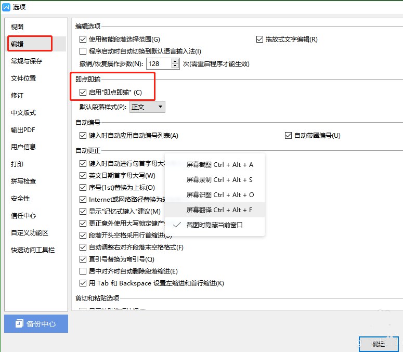This screenshot has height=352, width=403.
Task: Toggle 自动调整右对齐段落末空格格式(F) checkbox
Action: (83, 247)
